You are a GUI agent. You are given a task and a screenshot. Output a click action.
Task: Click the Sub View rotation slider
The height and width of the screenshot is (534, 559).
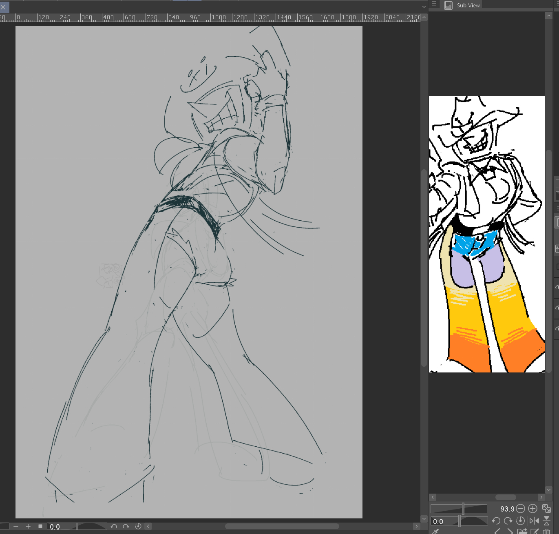click(473, 521)
